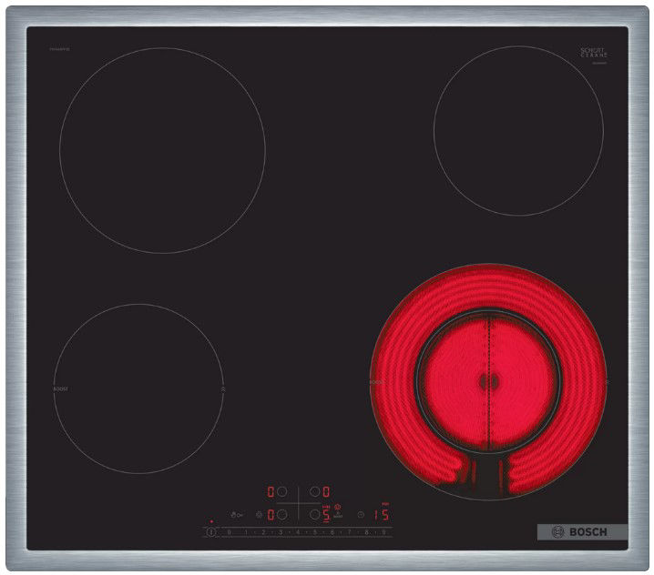The width and height of the screenshot is (654, 575).
Task: Tap the timer display showing 15
Action: point(382,514)
